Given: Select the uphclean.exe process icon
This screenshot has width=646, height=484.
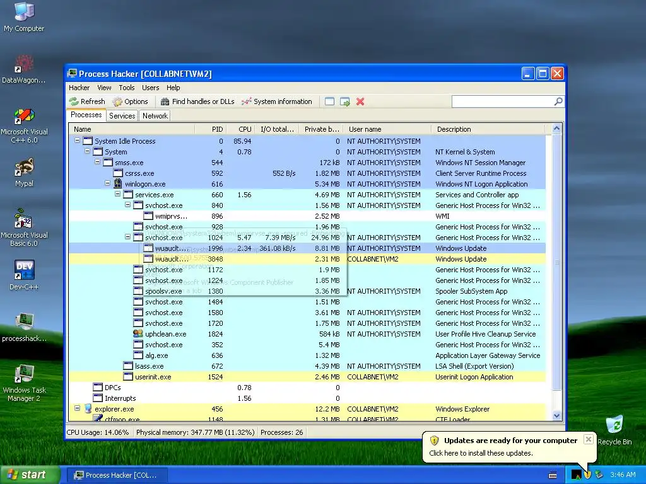Looking at the screenshot, I should (138, 334).
